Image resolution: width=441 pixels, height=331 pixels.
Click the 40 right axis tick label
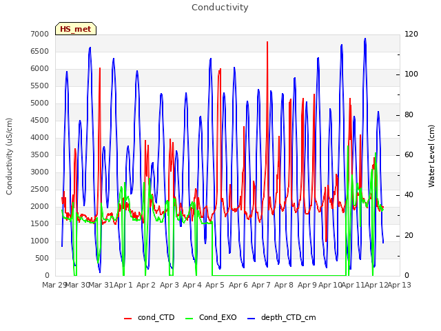click(x=409, y=195)
